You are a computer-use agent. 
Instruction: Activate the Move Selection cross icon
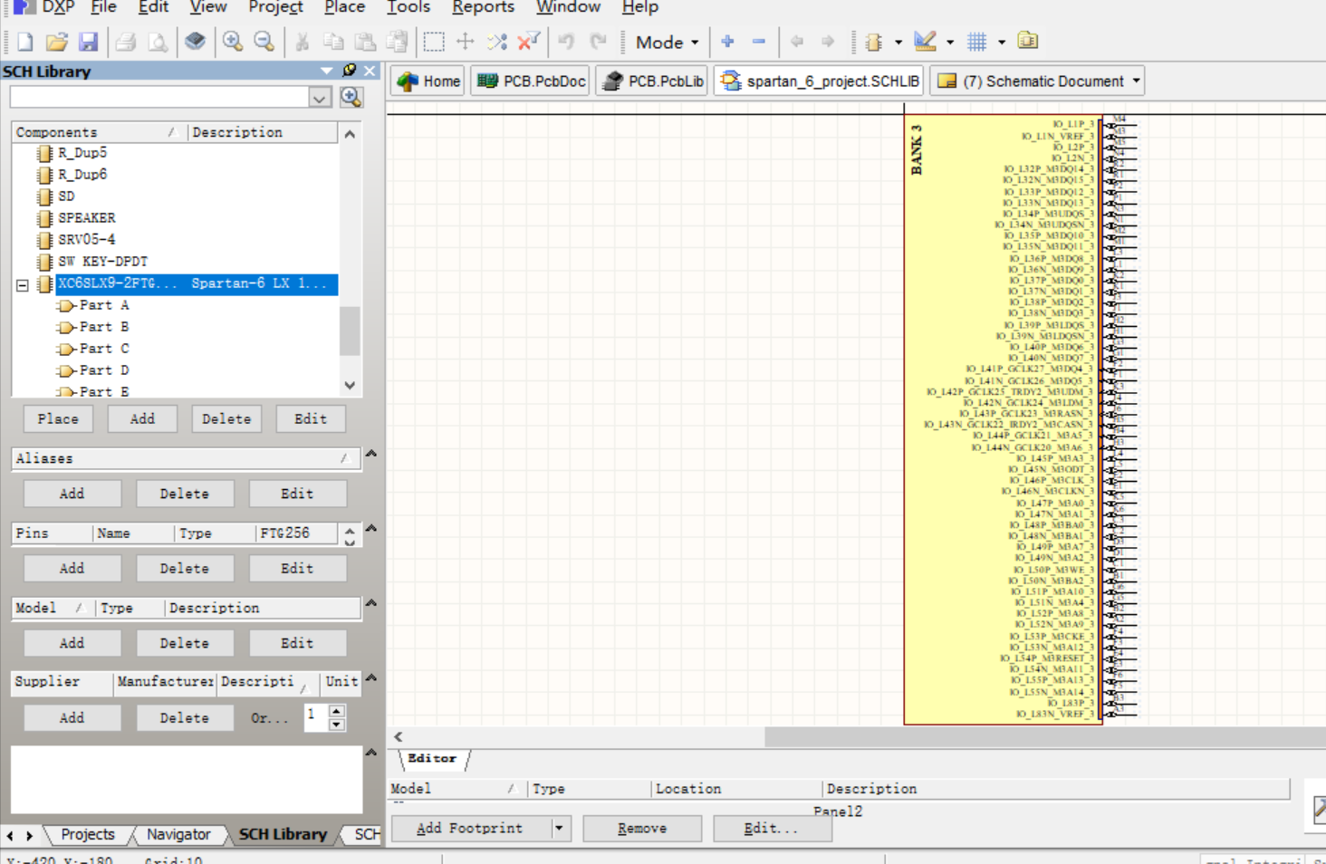click(466, 42)
